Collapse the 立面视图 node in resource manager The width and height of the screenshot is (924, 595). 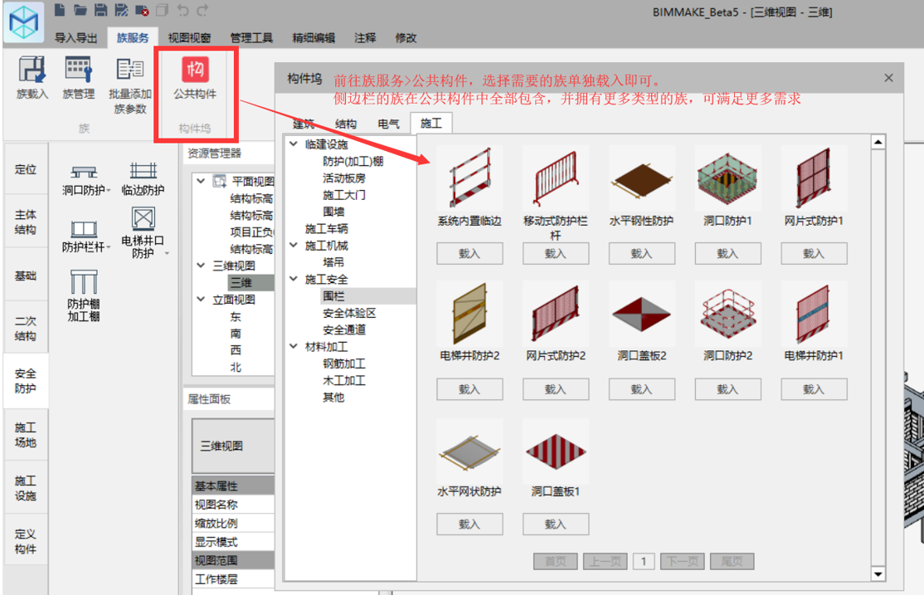pos(201,299)
